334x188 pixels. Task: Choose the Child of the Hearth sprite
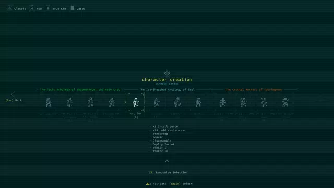(222, 102)
